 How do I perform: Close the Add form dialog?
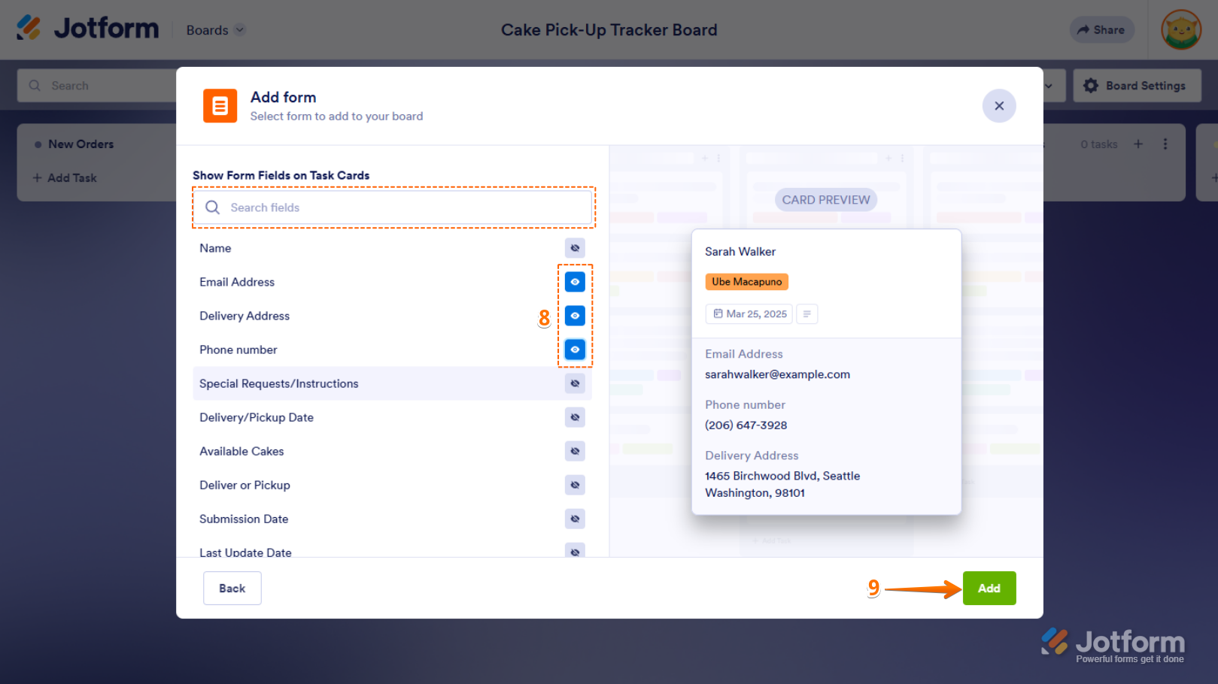pos(999,106)
